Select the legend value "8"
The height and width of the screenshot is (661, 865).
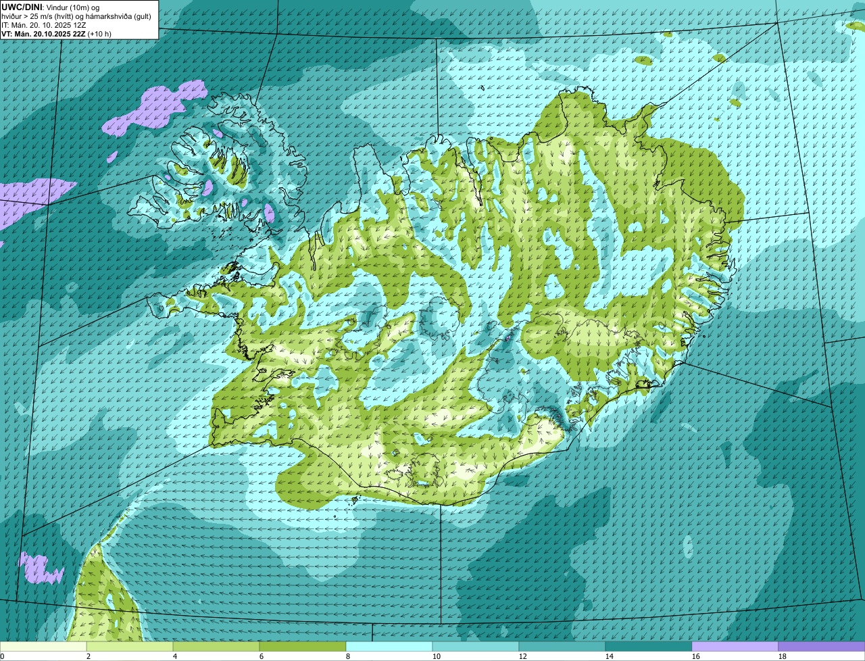pyautogui.click(x=348, y=656)
